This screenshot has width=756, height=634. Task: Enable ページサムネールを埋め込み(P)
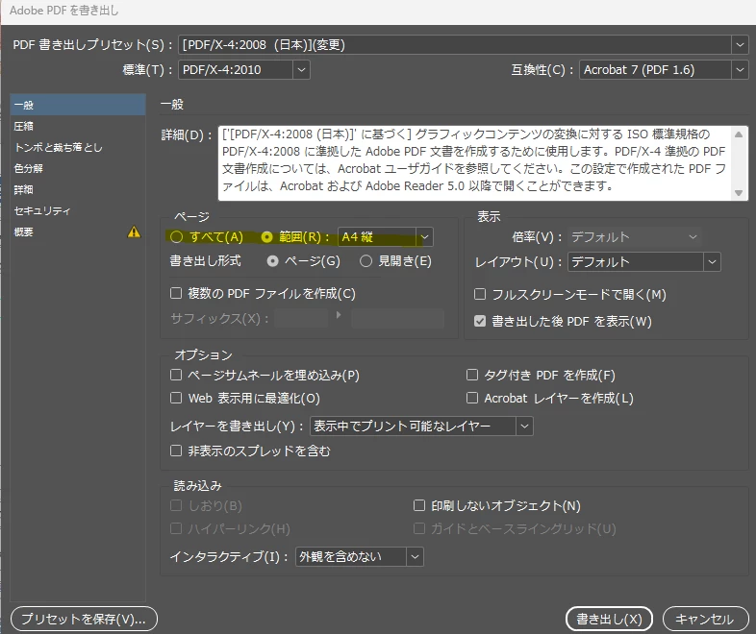176,375
